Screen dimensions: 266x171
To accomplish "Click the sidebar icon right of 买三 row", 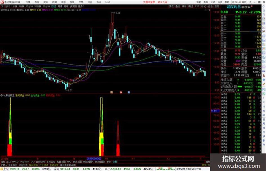I will [264, 40].
